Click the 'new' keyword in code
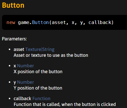This screenshot has width=127, height=108. pos(11,23)
